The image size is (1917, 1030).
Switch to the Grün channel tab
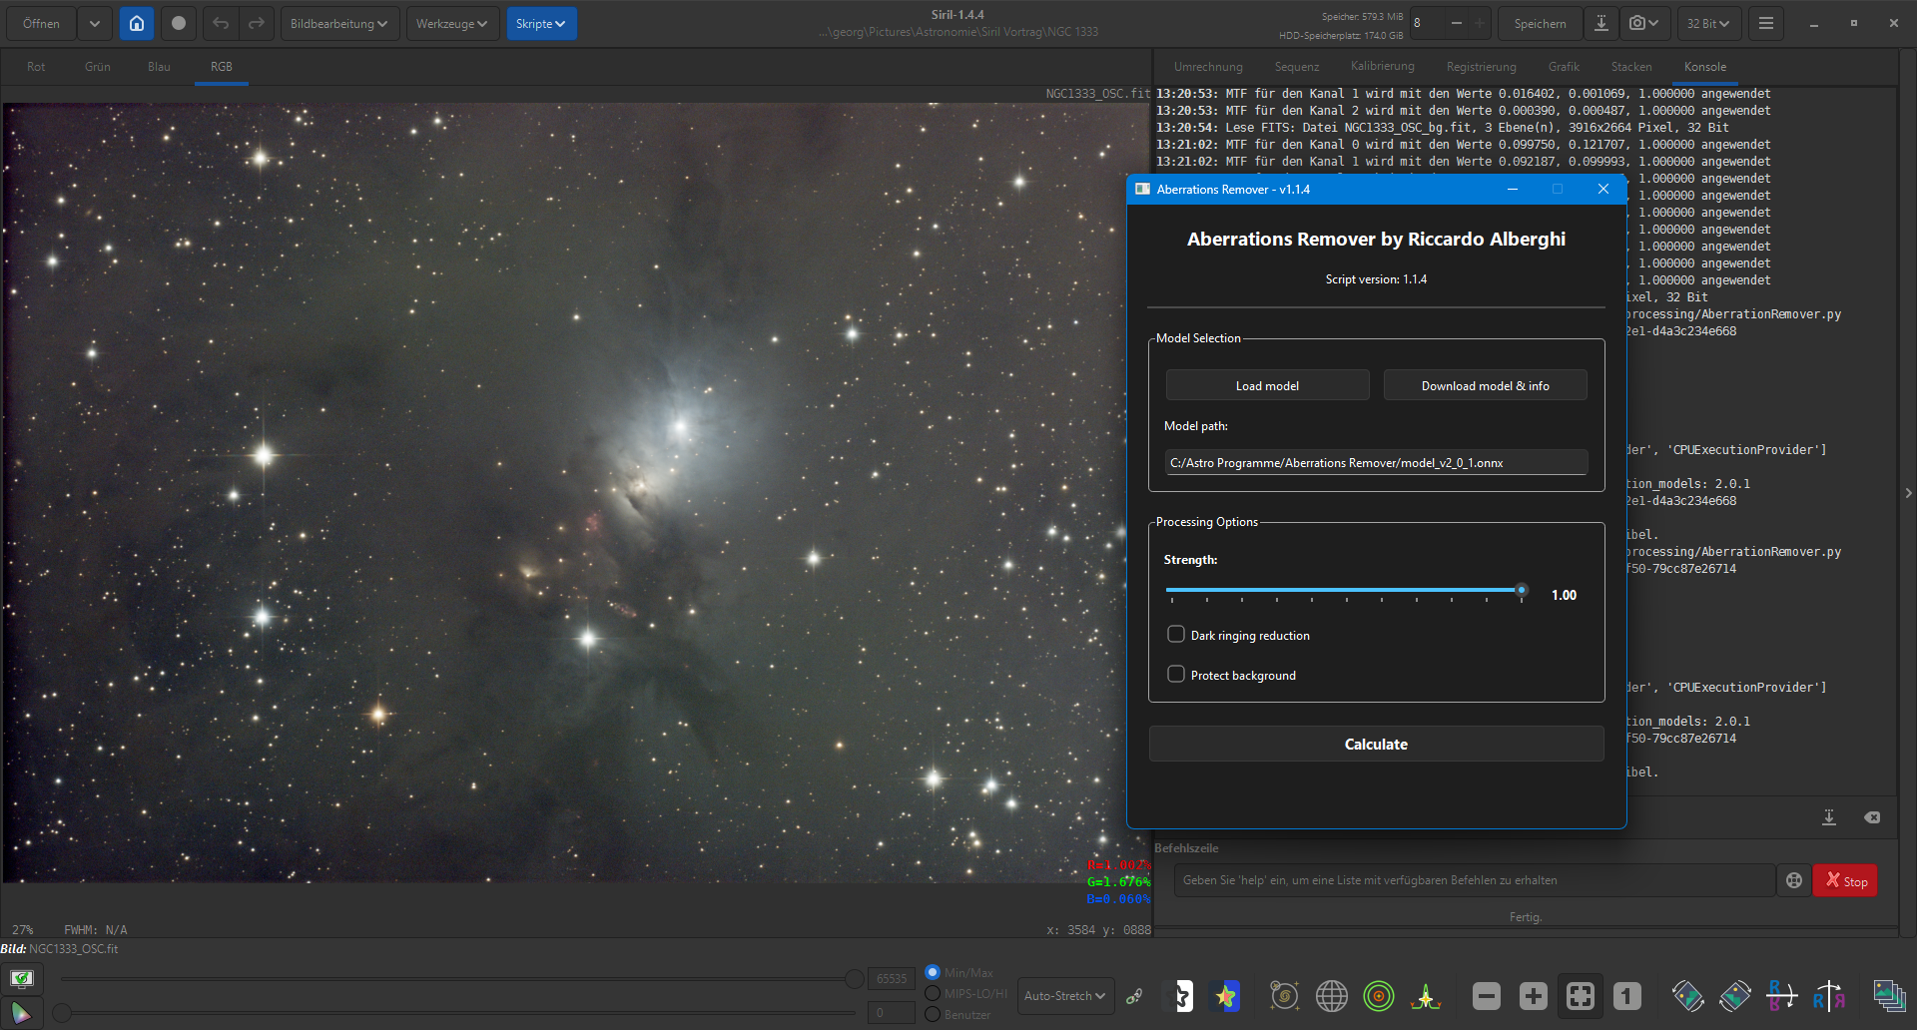click(x=98, y=67)
